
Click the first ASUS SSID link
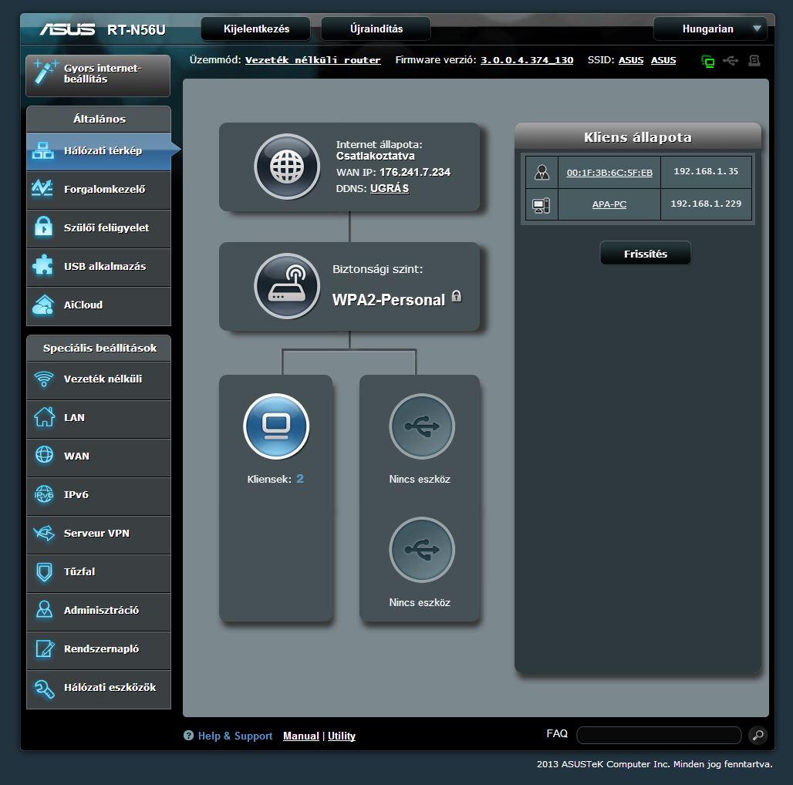pos(631,60)
